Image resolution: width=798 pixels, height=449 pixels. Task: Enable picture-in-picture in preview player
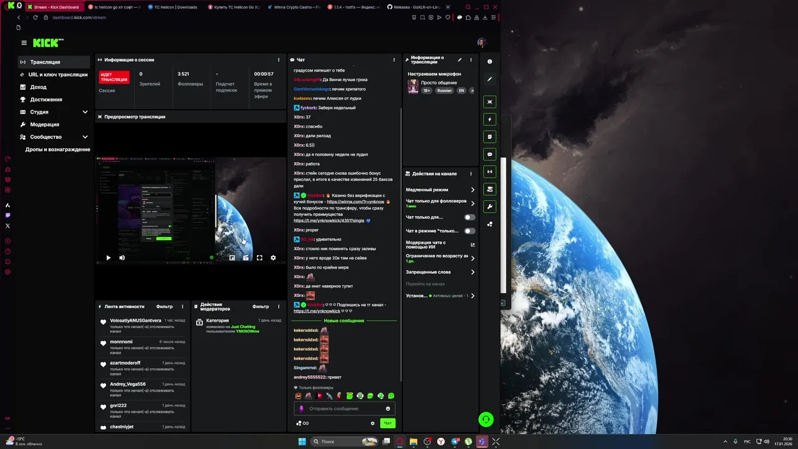(x=232, y=258)
